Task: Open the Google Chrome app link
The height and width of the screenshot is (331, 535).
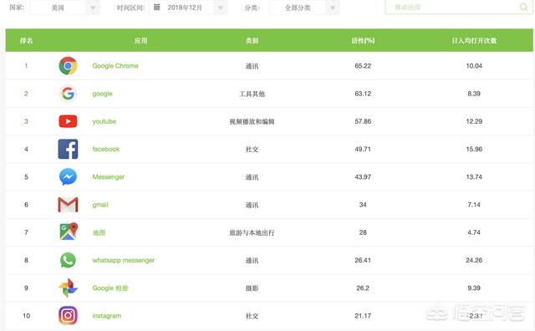Action: [x=115, y=65]
